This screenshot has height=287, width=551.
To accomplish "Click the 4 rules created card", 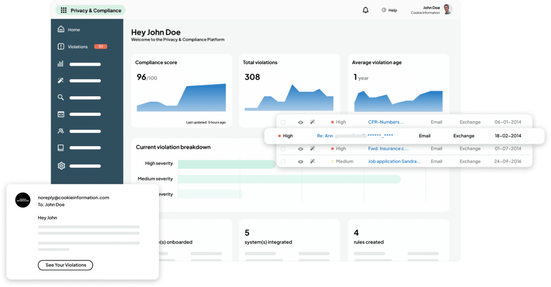I will [x=399, y=240].
